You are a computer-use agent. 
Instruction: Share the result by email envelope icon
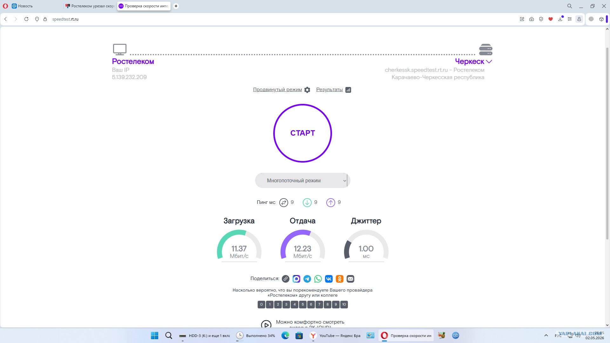[x=350, y=279]
